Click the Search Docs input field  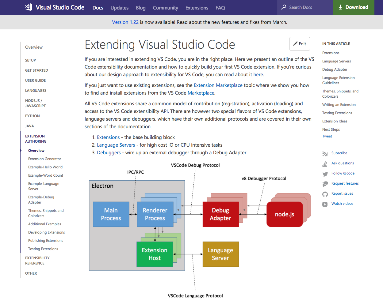(x=305, y=7)
